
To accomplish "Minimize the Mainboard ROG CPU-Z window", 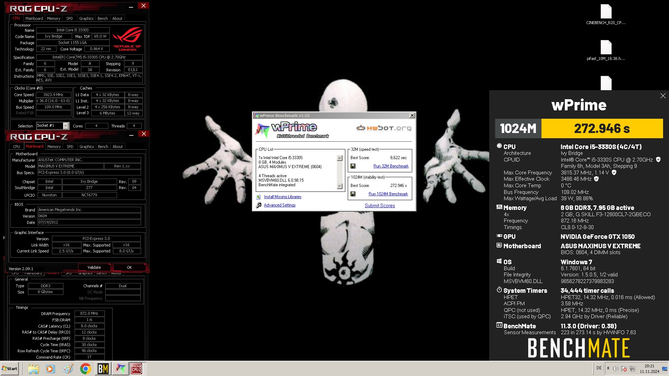I will point(131,134).
